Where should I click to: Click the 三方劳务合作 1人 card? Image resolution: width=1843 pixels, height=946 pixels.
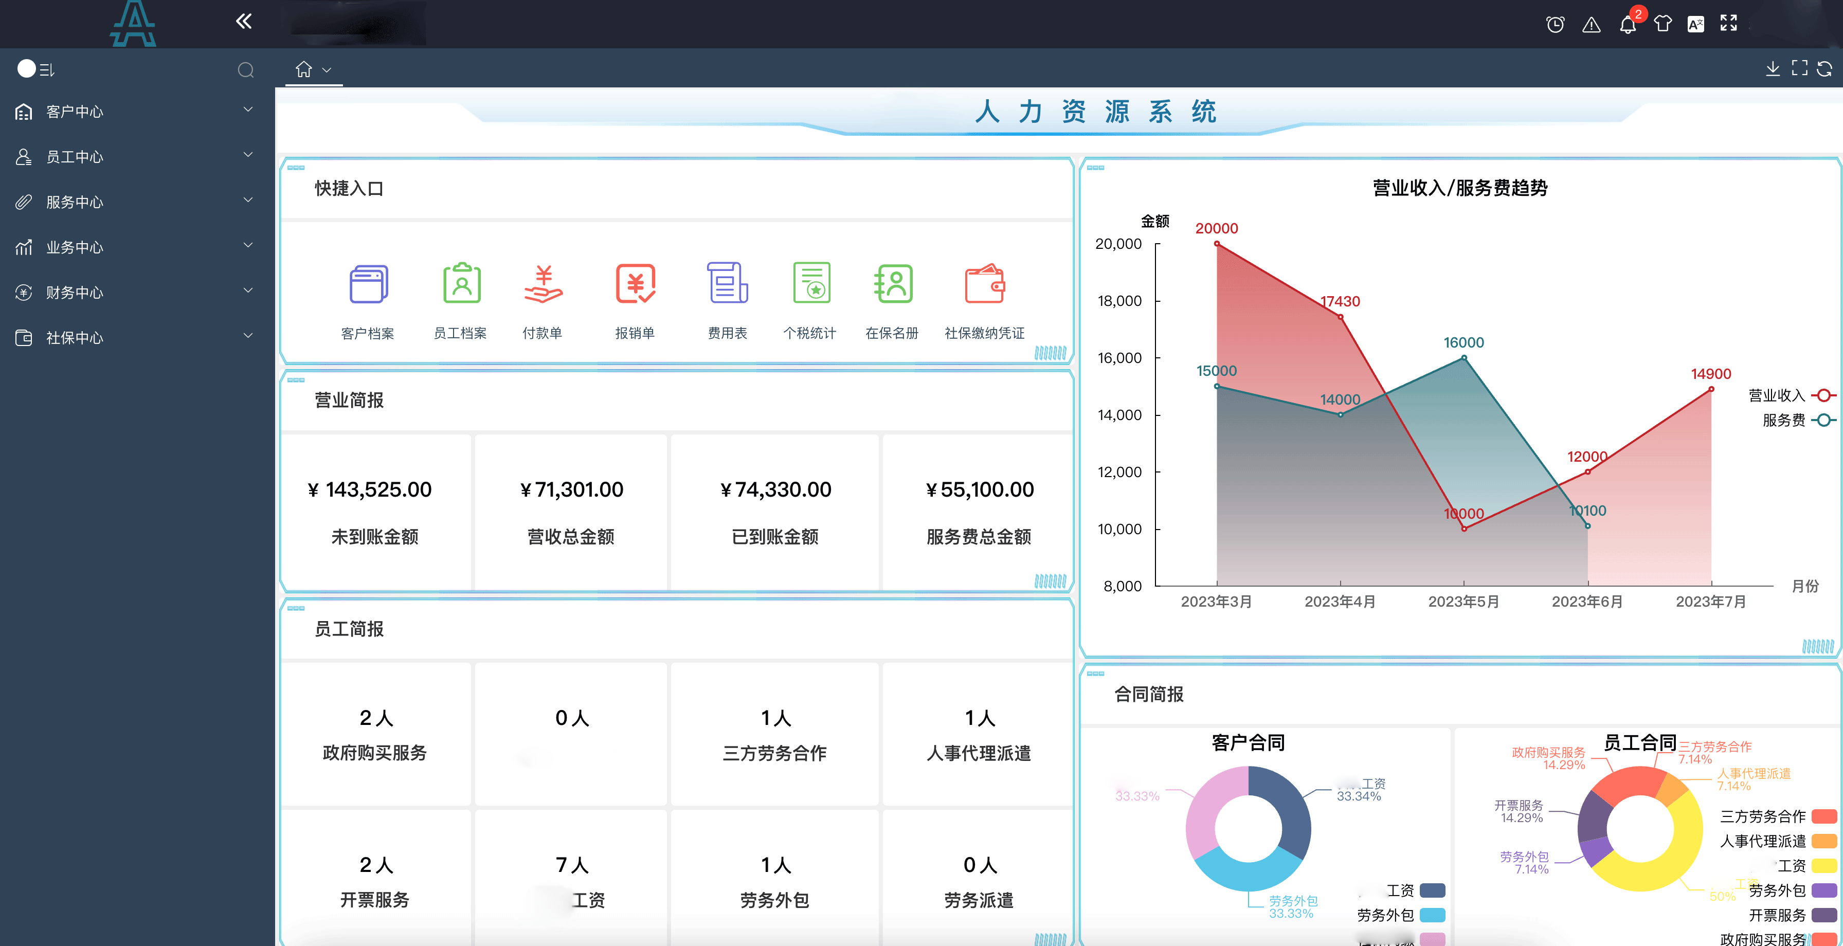(775, 734)
